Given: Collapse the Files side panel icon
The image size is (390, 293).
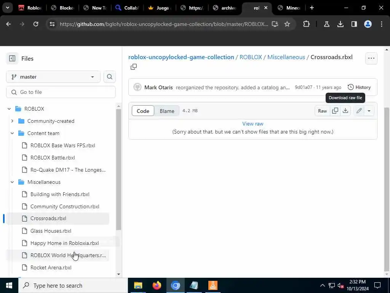Looking at the screenshot, I should click(12, 58).
